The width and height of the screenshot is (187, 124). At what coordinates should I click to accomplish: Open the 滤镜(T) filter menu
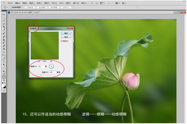coord(46,3)
